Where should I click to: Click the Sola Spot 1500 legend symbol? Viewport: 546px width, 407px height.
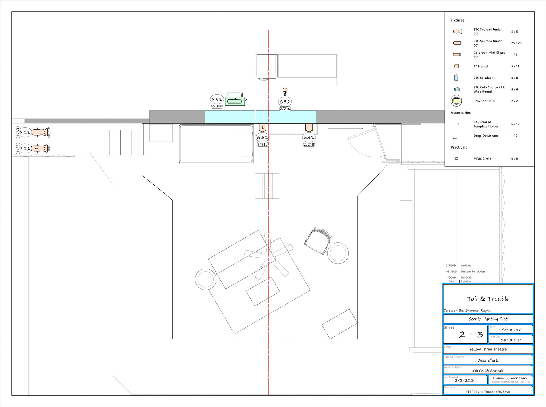456,101
